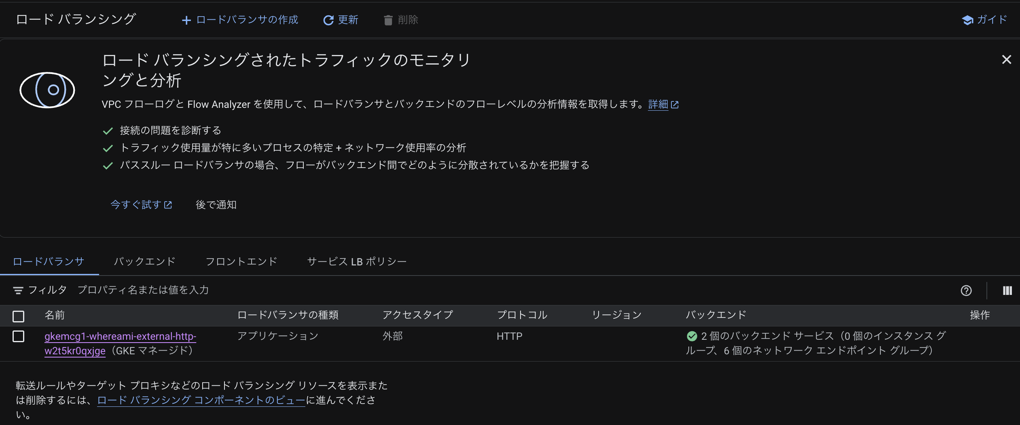Image resolution: width=1020 pixels, height=425 pixels.
Task: Open the フロントエンド tab
Action: pos(241,261)
